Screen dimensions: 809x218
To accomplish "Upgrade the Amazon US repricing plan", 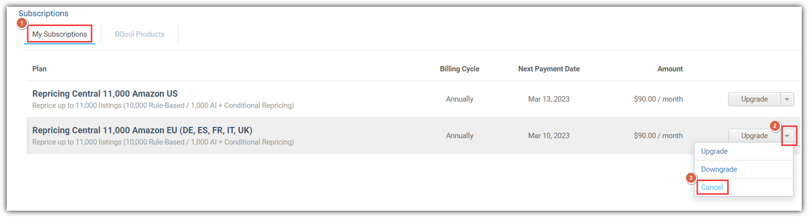I will (x=754, y=99).
